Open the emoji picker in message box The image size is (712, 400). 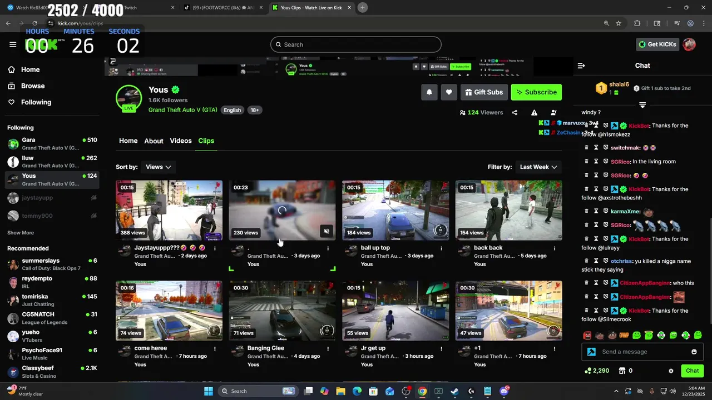pos(694,352)
